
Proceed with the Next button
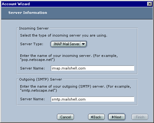point(117,117)
